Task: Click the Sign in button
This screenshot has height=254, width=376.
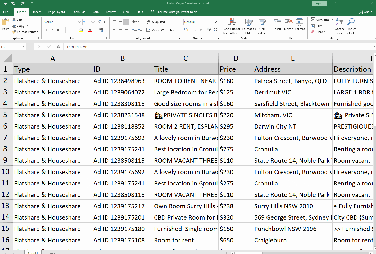Action: click(x=319, y=3)
